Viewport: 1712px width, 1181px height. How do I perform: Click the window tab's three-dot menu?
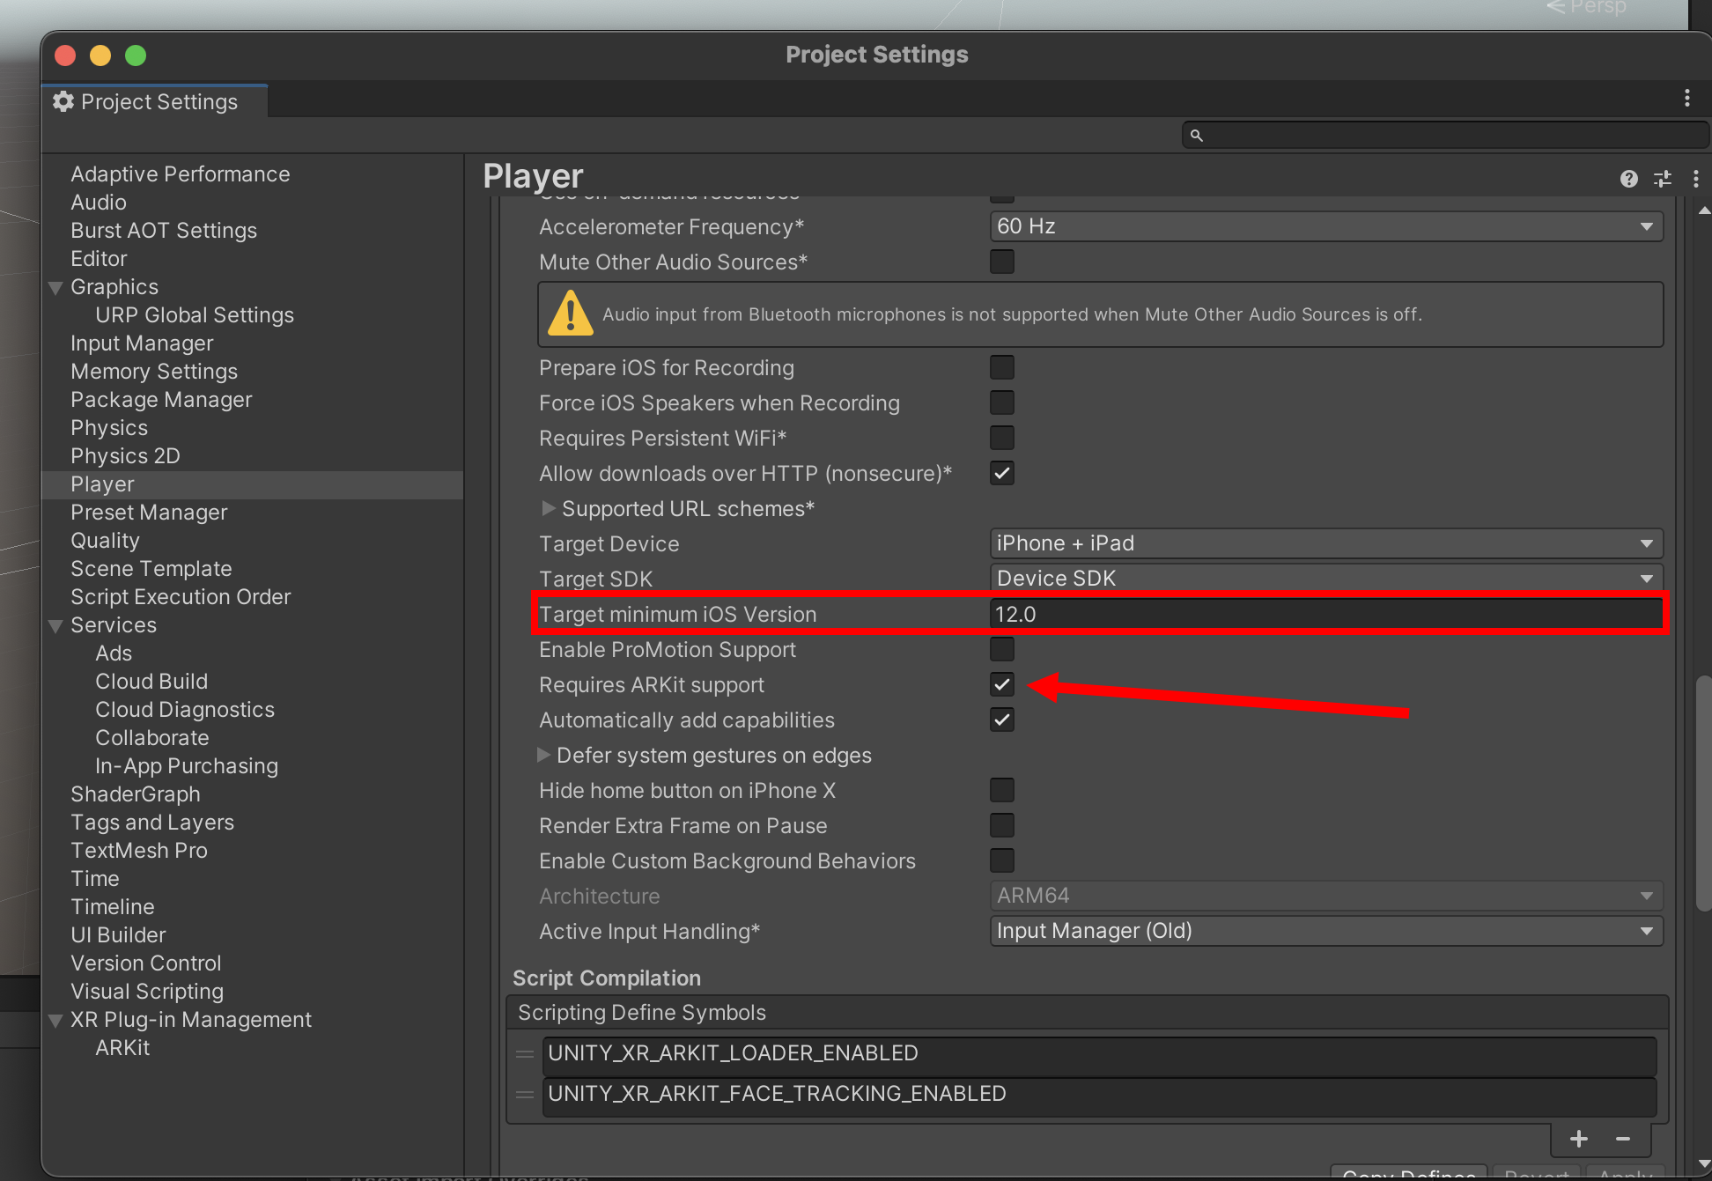click(1686, 99)
